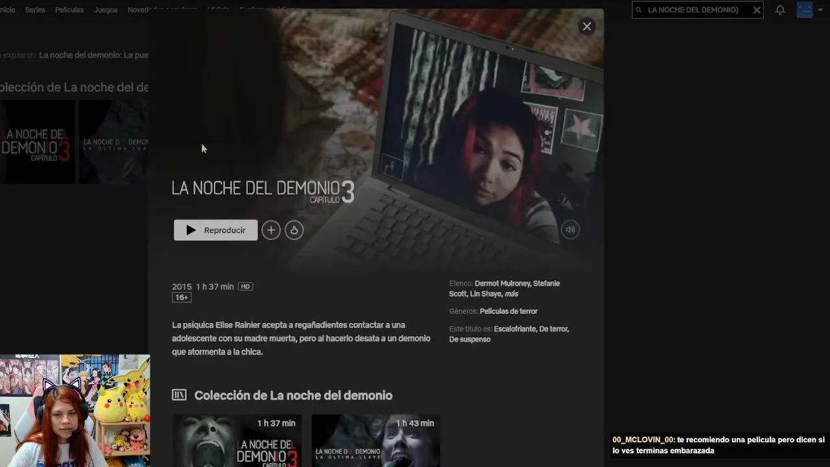The width and height of the screenshot is (830, 467).
Task: Open the profile avatar menu
Action: [805, 10]
